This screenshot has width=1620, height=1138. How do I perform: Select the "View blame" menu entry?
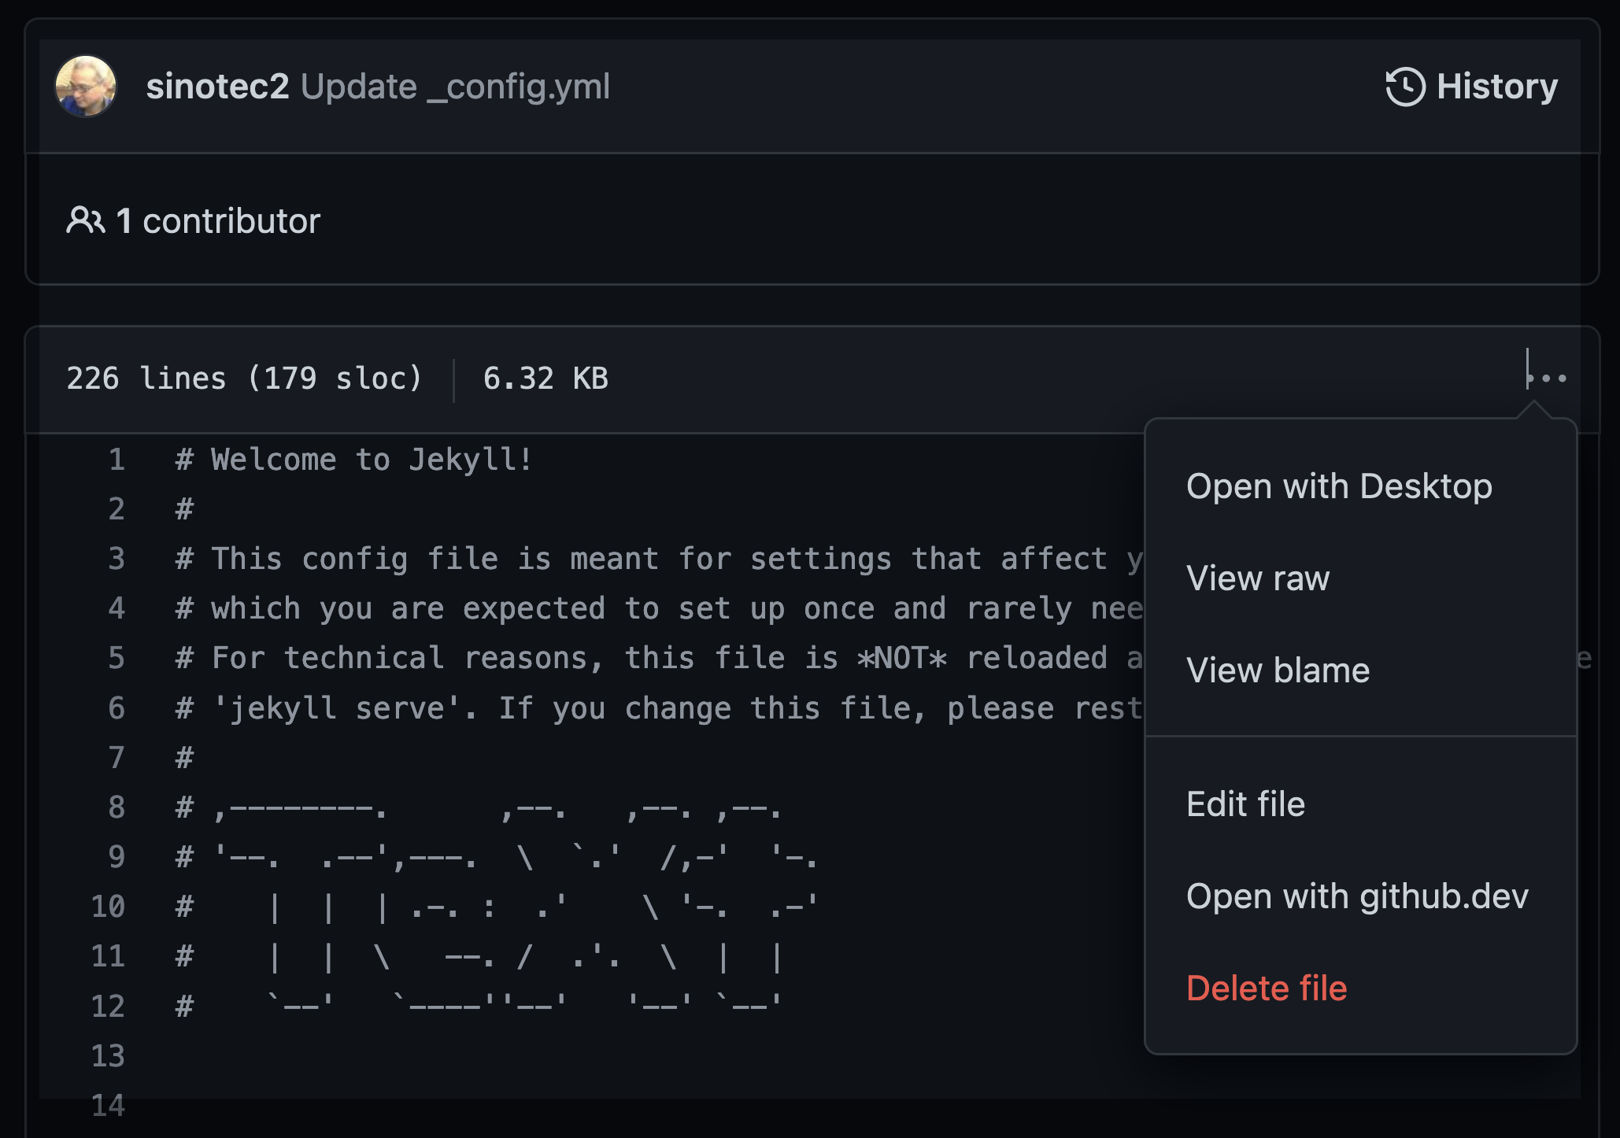tap(1277, 671)
